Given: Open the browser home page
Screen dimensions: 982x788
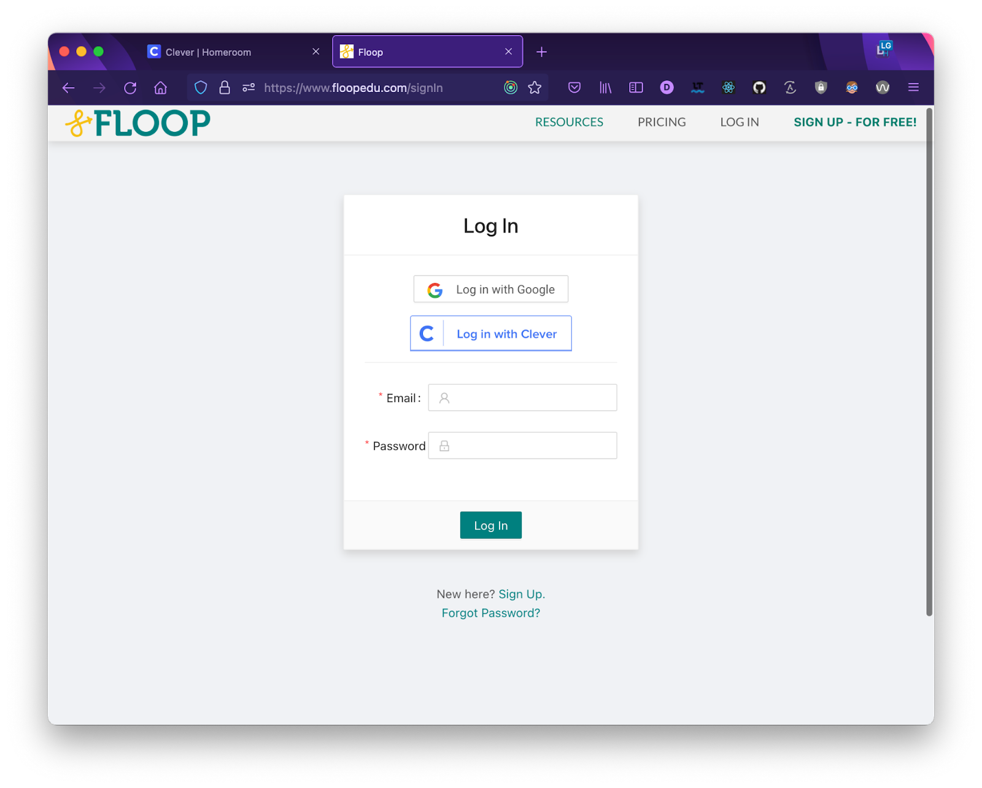Looking at the screenshot, I should pyautogui.click(x=160, y=88).
